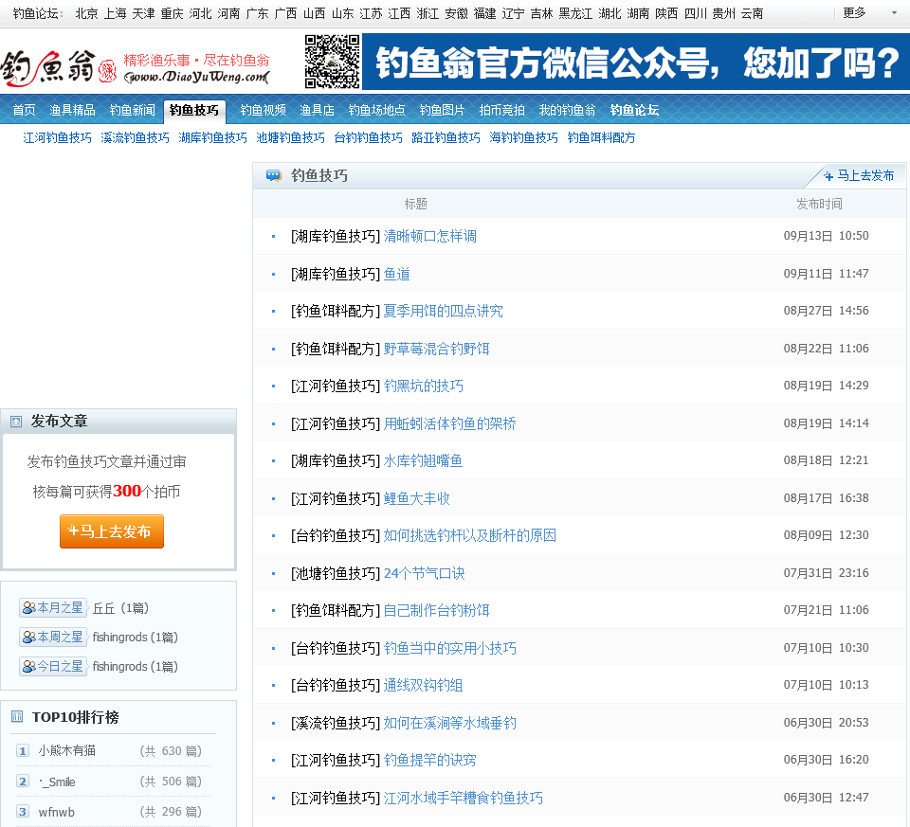The width and height of the screenshot is (910, 827).
Task: Open the 湖库钓鱼技巧 subcategory link
Action: [213, 138]
